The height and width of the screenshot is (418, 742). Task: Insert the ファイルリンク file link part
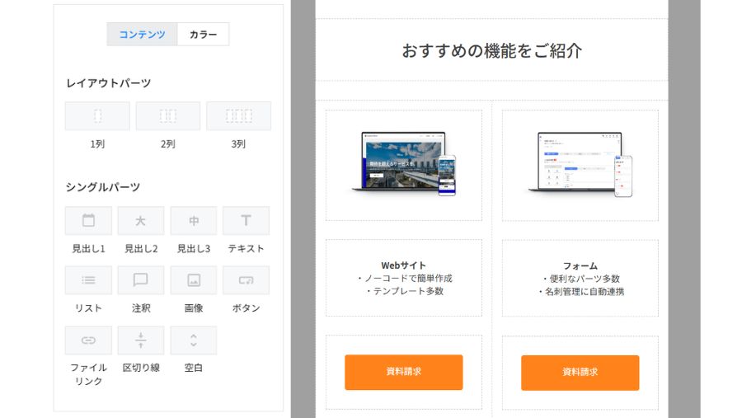(x=88, y=341)
